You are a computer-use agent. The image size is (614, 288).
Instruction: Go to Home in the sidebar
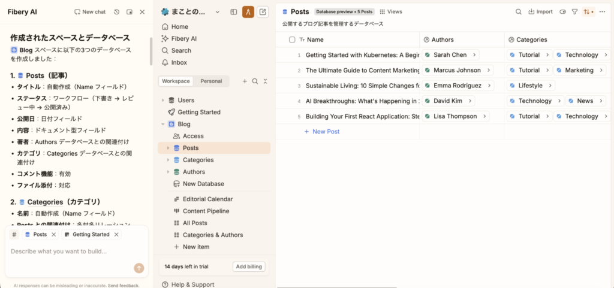[214, 26]
